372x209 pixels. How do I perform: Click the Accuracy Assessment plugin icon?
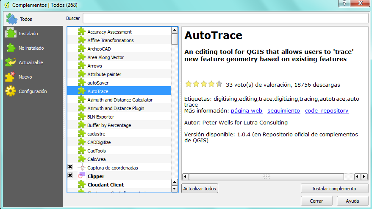(x=81, y=31)
